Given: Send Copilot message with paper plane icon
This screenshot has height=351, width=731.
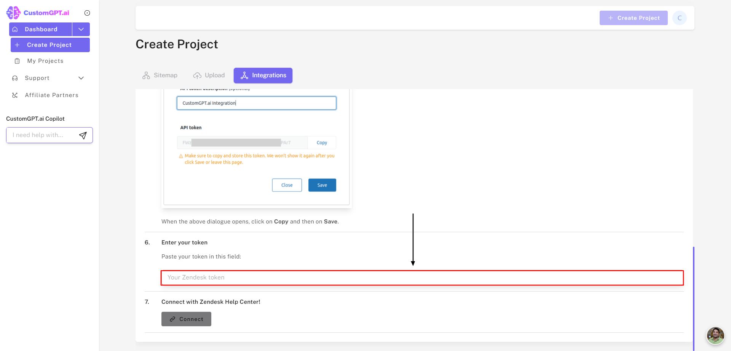Looking at the screenshot, I should coord(83,135).
